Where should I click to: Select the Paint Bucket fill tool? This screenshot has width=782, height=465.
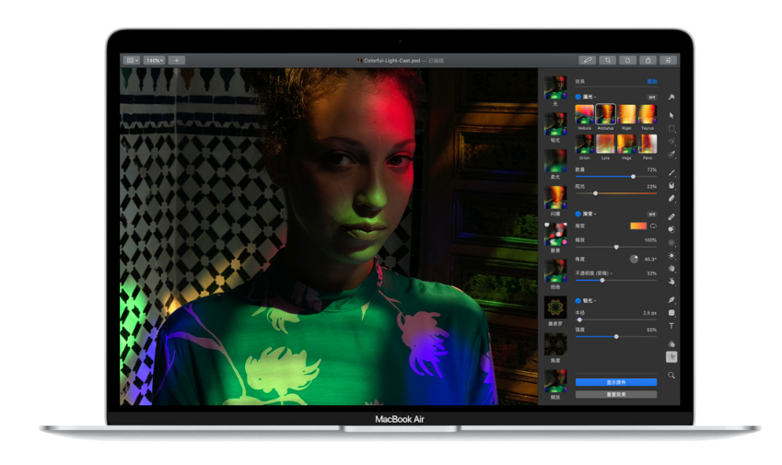(671, 185)
